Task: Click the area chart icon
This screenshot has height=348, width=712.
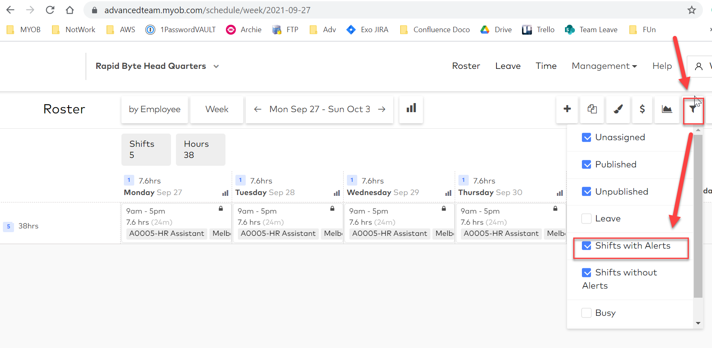Action: point(667,109)
